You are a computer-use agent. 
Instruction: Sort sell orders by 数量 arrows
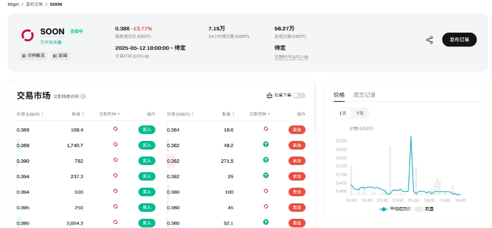pos(233,115)
